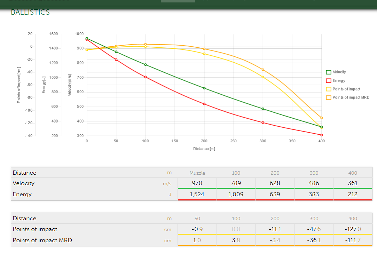
Task: Toggle the Points of impact MRD legend entry
Action: point(351,97)
